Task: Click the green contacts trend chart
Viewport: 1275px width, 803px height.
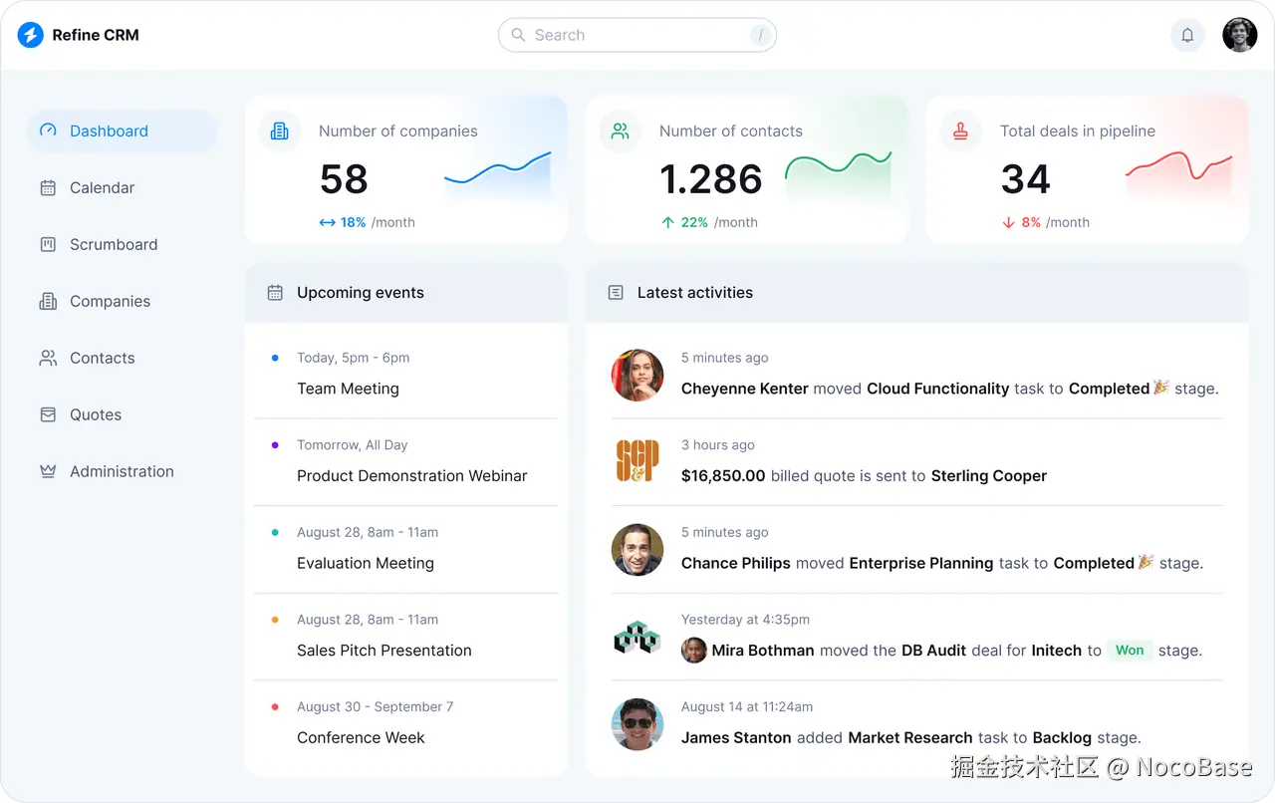Action: coord(839,175)
